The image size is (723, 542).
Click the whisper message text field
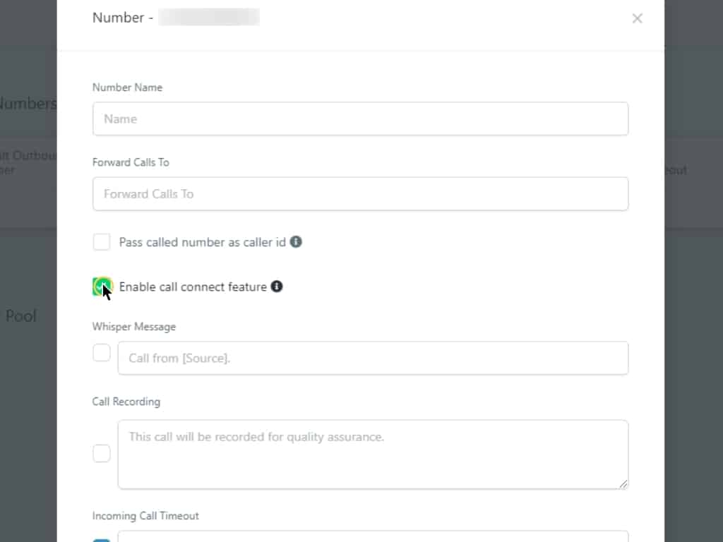pyautogui.click(x=373, y=358)
